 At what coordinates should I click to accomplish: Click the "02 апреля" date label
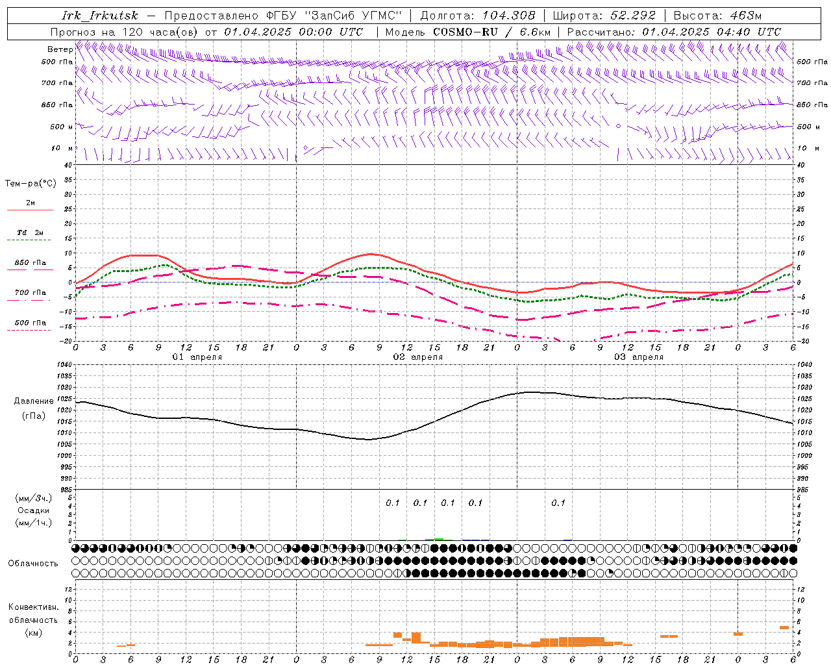(417, 357)
